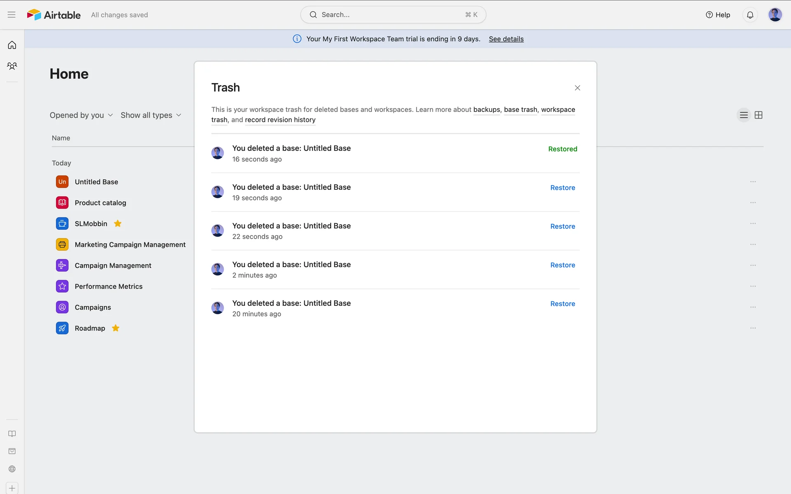Screen dimensions: 791x494
Task: Expand the Opened by you dropdown
Action: pos(81,115)
